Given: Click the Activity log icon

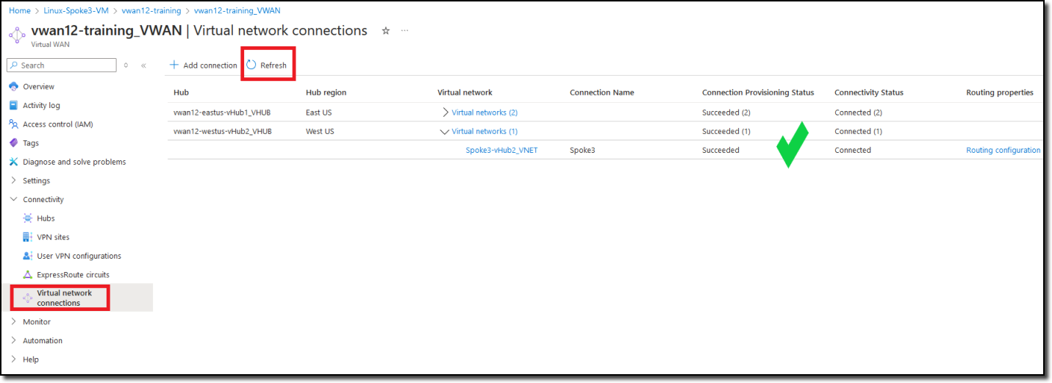Looking at the screenshot, I should 13,105.
